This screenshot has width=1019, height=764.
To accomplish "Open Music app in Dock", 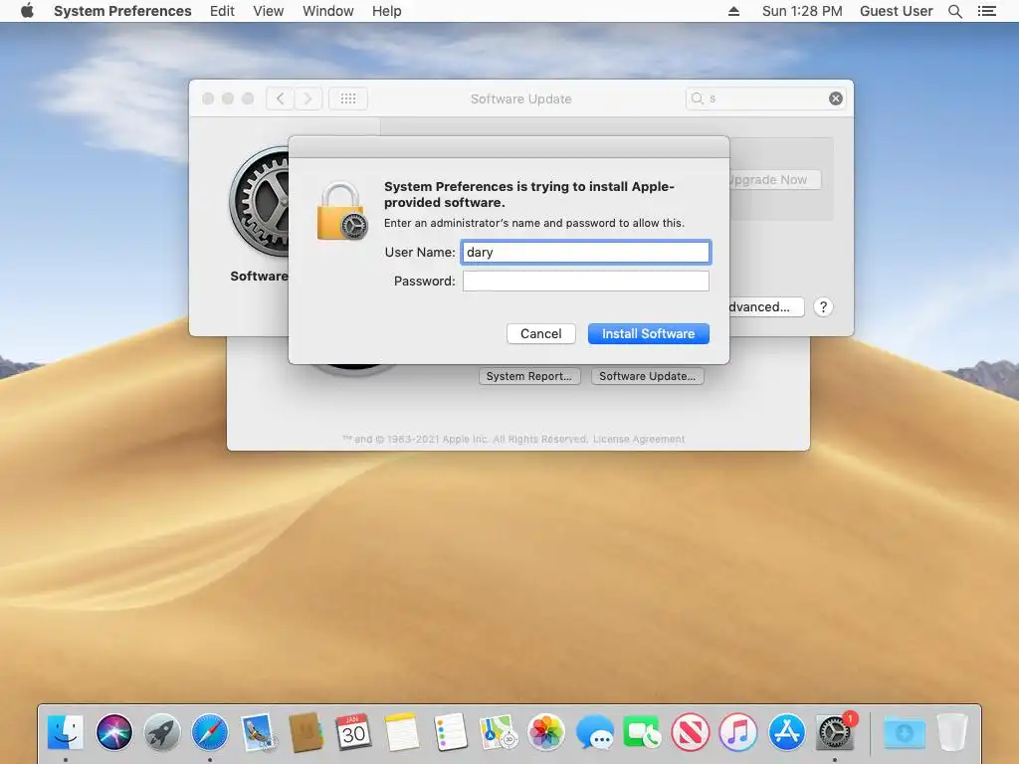I will click(x=738, y=732).
